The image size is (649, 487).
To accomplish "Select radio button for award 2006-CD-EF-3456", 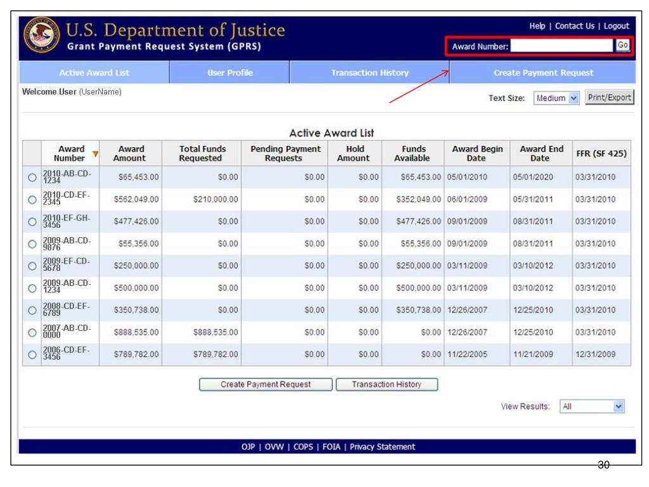I will tap(32, 354).
